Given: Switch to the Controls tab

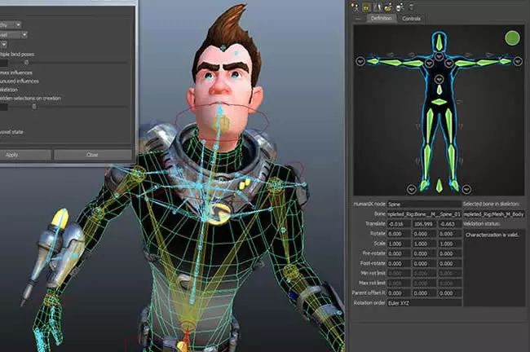Looking at the screenshot, I should [412, 17].
